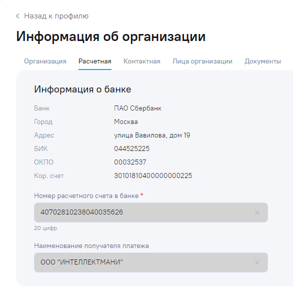Click the bank name ПАО Сбербанк
Image resolution: width=293 pixels, height=288 pixels.
(137, 108)
